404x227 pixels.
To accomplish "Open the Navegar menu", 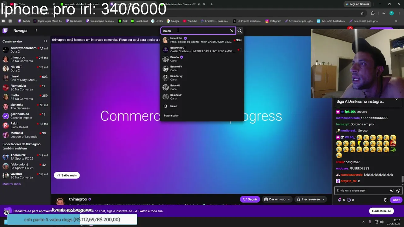I will click(x=21, y=31).
